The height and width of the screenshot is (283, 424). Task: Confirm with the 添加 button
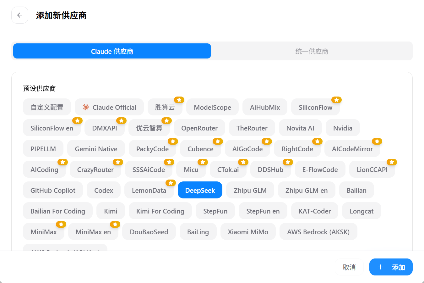[391, 267]
